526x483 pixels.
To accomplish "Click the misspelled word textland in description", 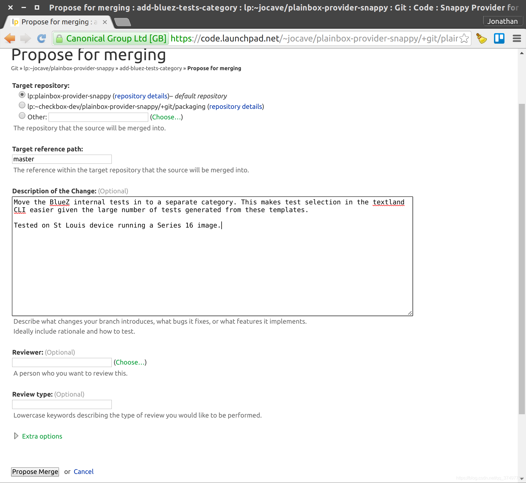I will [389, 202].
